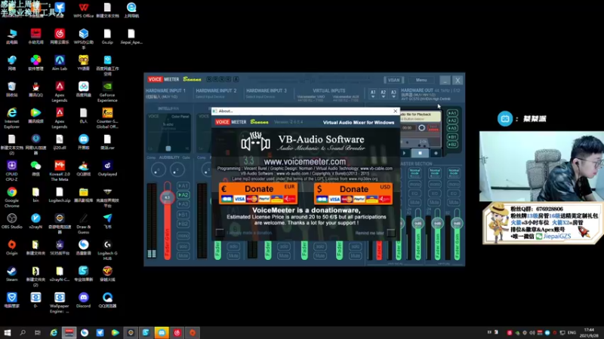Open Task View from taskbar
Viewport: 604px width, 339px height.
(37, 332)
